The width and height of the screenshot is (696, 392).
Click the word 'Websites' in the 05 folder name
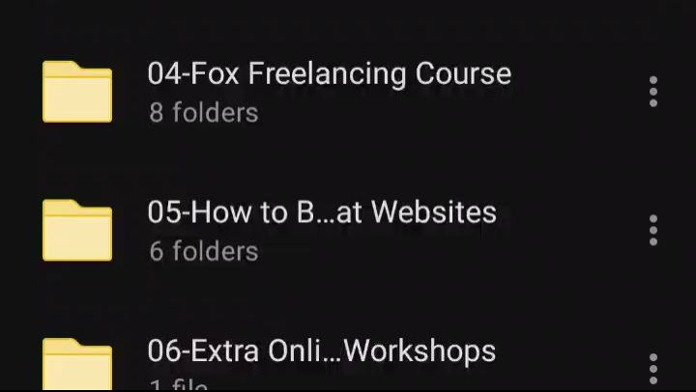[x=434, y=212]
